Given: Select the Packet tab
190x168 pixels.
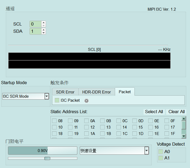Looking at the screenshot, I should [x=125, y=92].
